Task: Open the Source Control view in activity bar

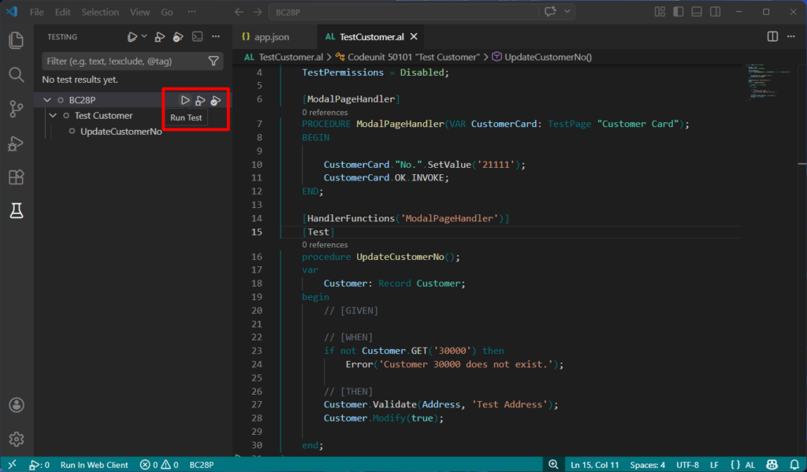Action: tap(16, 109)
